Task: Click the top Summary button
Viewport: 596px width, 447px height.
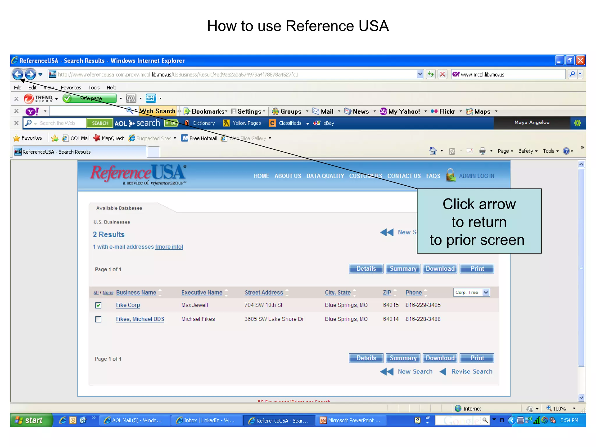Action: pos(403,269)
